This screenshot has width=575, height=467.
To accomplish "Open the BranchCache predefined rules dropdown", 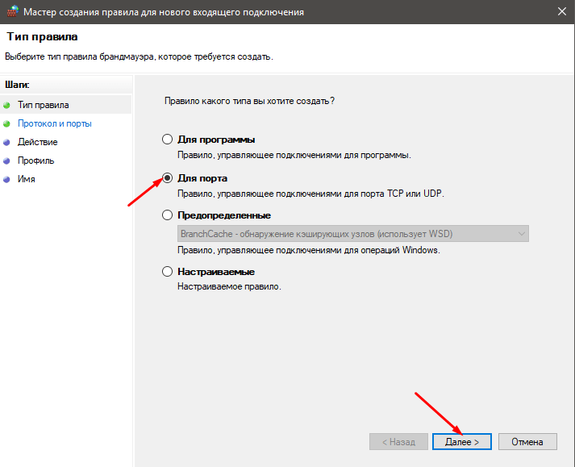I will pos(352,234).
